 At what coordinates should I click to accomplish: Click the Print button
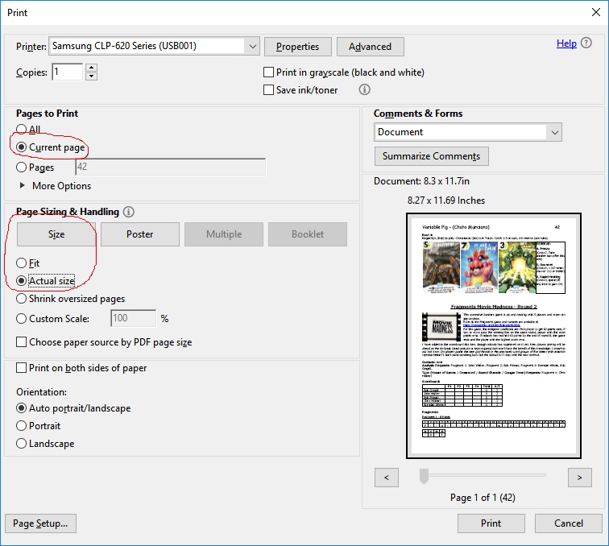coord(491,523)
